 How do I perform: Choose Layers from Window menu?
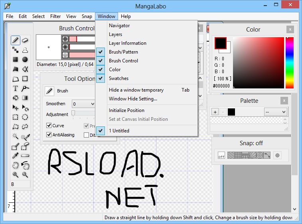tap(146, 34)
